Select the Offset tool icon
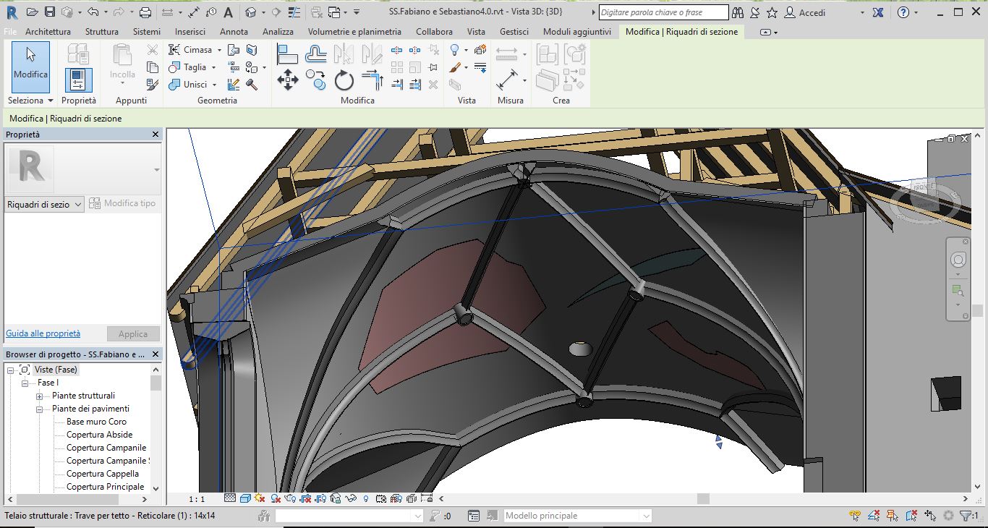Screen dimensions: 988x528 316,53
